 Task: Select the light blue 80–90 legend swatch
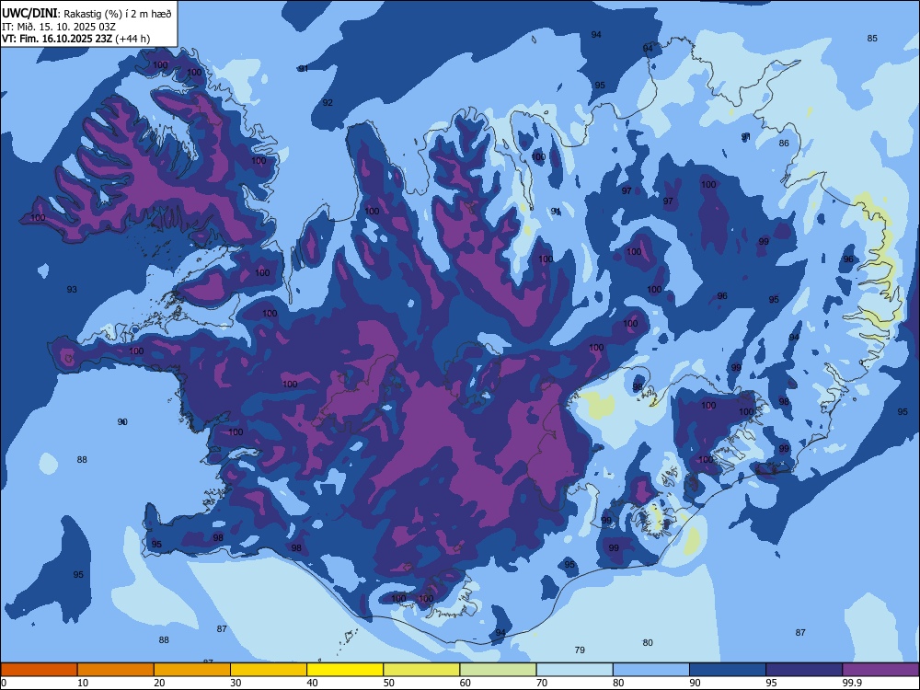tap(651, 670)
